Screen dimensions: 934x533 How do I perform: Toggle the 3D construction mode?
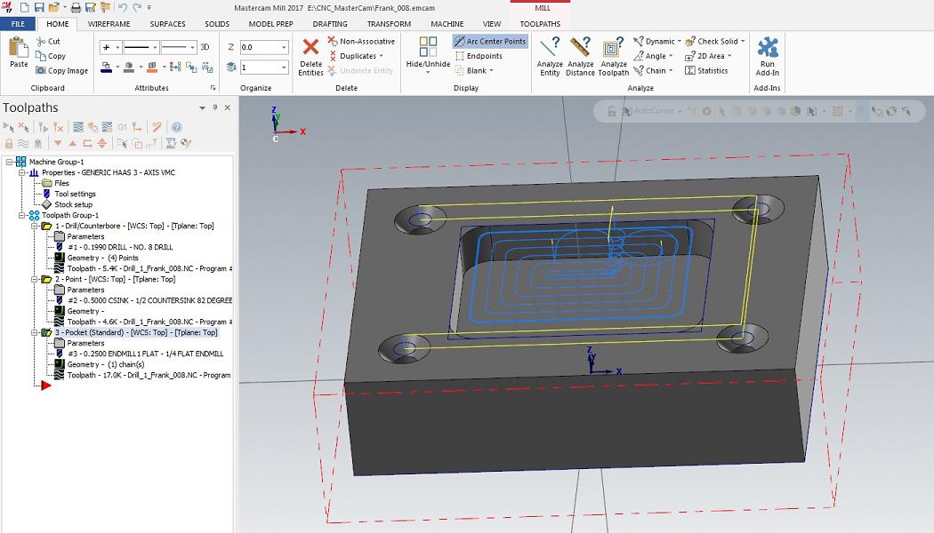point(205,47)
